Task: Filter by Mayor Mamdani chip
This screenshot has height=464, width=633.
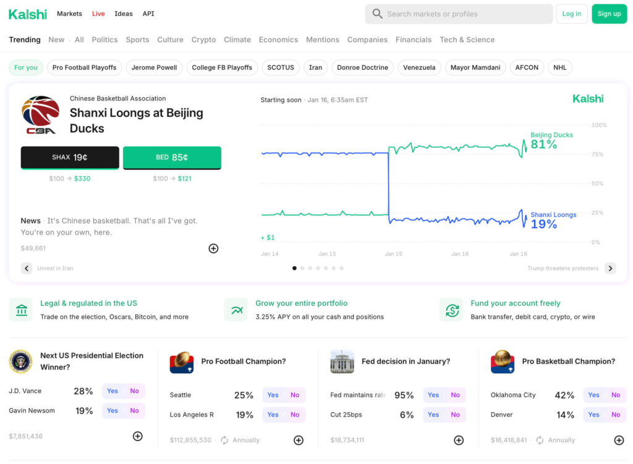Action: [475, 67]
